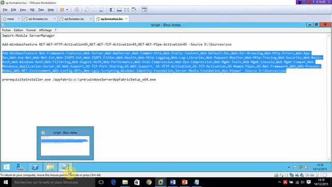
Task: Open the power options dropdown arrow
Action: (x=67, y=10)
